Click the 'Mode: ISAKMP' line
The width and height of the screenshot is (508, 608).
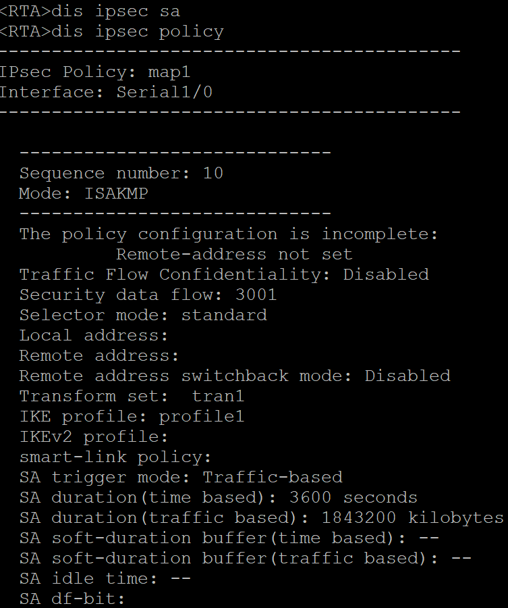pos(83,194)
